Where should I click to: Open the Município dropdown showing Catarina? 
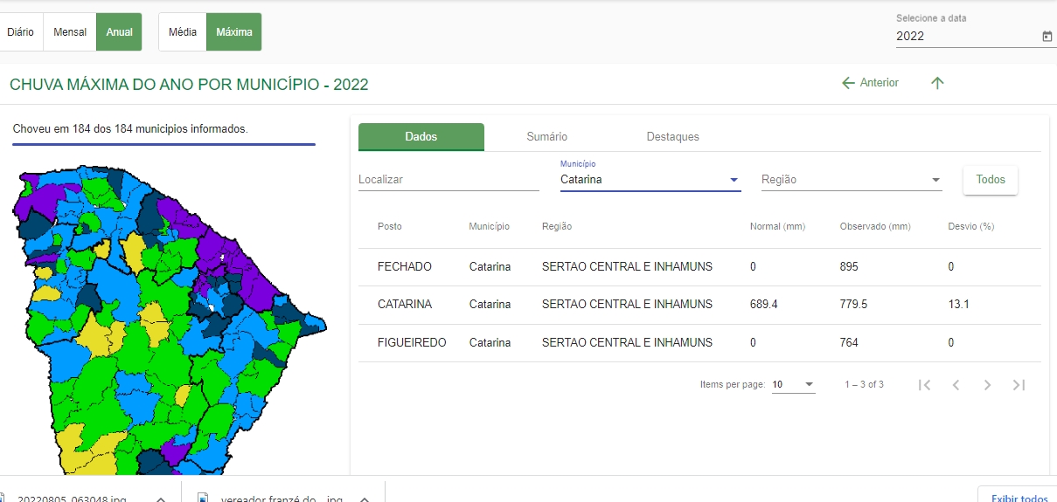(650, 180)
